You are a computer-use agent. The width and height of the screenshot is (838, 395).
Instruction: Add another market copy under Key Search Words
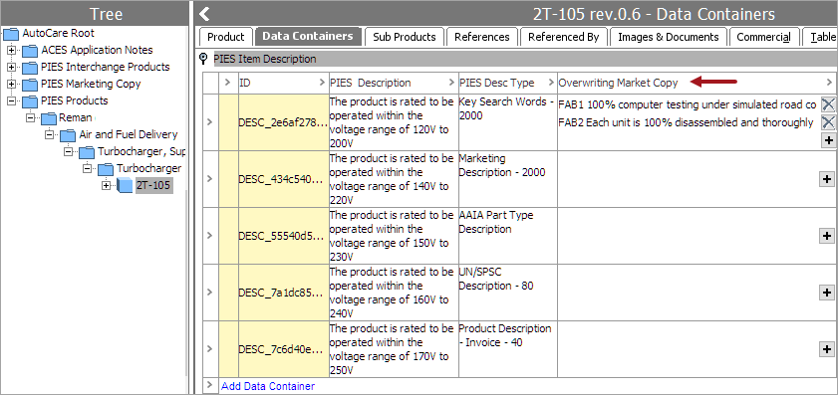pyautogui.click(x=828, y=140)
